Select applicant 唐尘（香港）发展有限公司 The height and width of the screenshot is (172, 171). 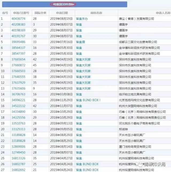coord(137,19)
